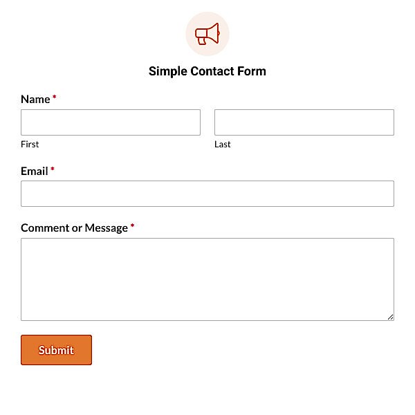Click the textarea resize handle
The height and width of the screenshot is (415, 415).
390,317
